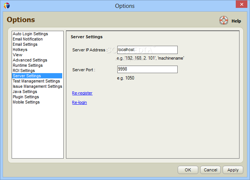Click the Re-register link
The width and height of the screenshot is (250, 180).
coord(82,93)
